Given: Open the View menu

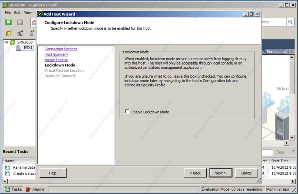Looking at the screenshot, I should point(28,12).
